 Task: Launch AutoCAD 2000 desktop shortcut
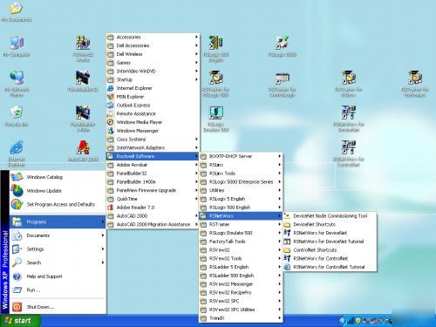[x=83, y=151]
